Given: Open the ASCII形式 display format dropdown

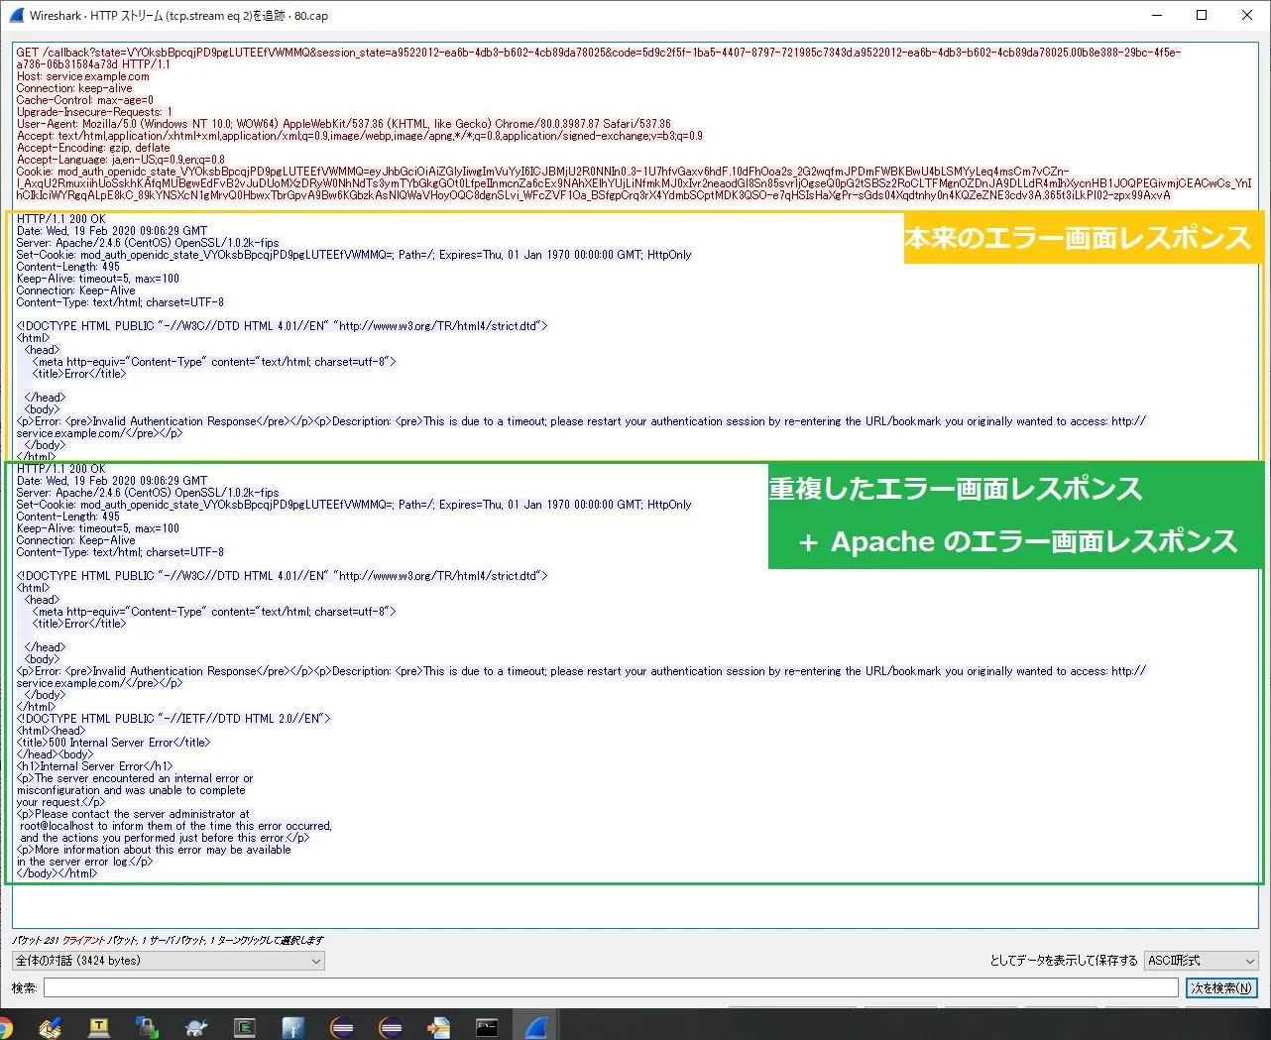Looking at the screenshot, I should (1201, 961).
